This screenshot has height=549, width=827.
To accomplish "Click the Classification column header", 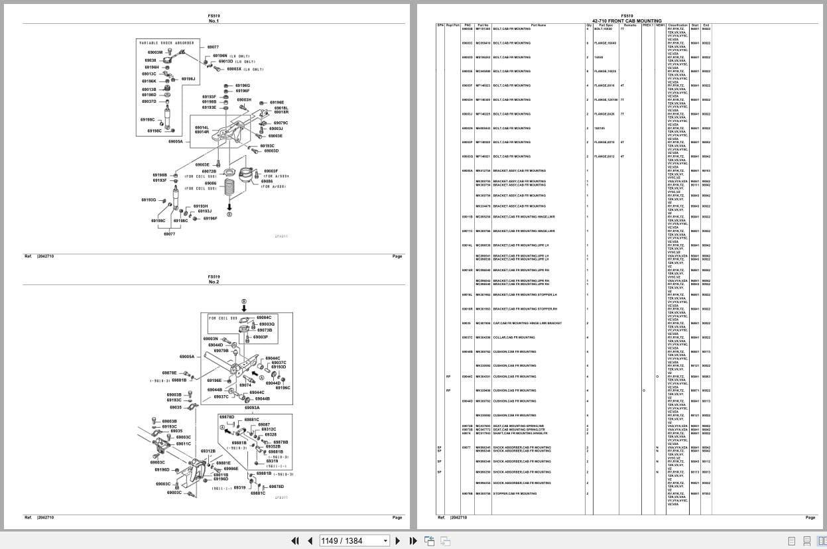I will point(678,25).
